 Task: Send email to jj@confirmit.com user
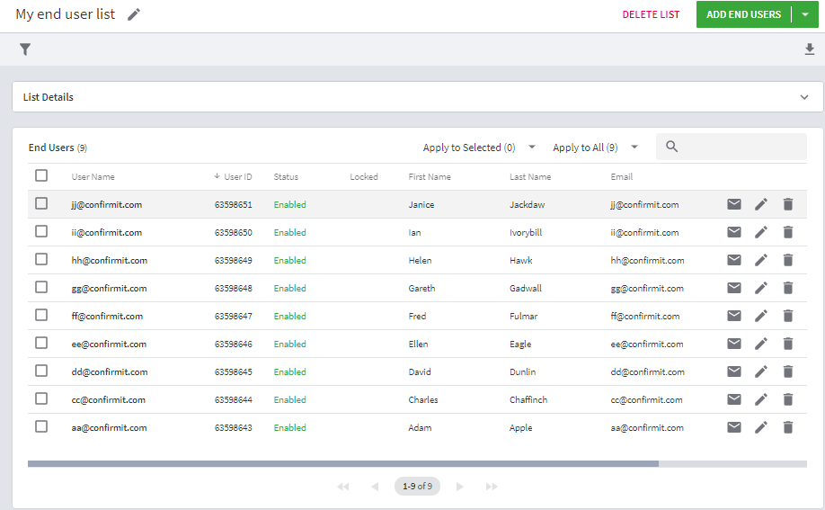[734, 204]
